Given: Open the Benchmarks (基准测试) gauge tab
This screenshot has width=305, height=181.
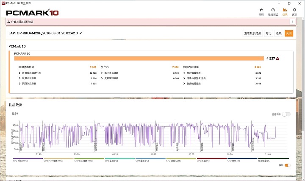Looking at the screenshot, I should point(273,12).
